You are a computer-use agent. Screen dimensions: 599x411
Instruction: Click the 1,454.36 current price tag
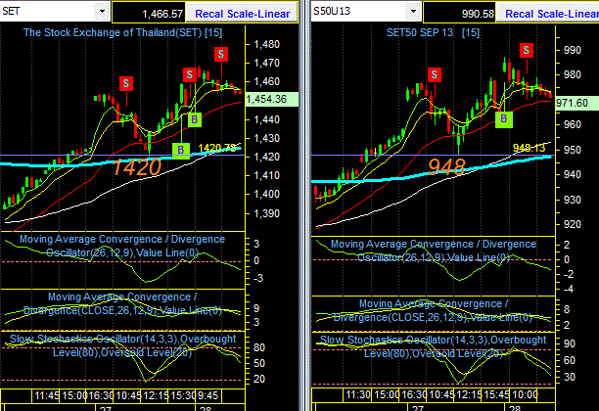[272, 99]
